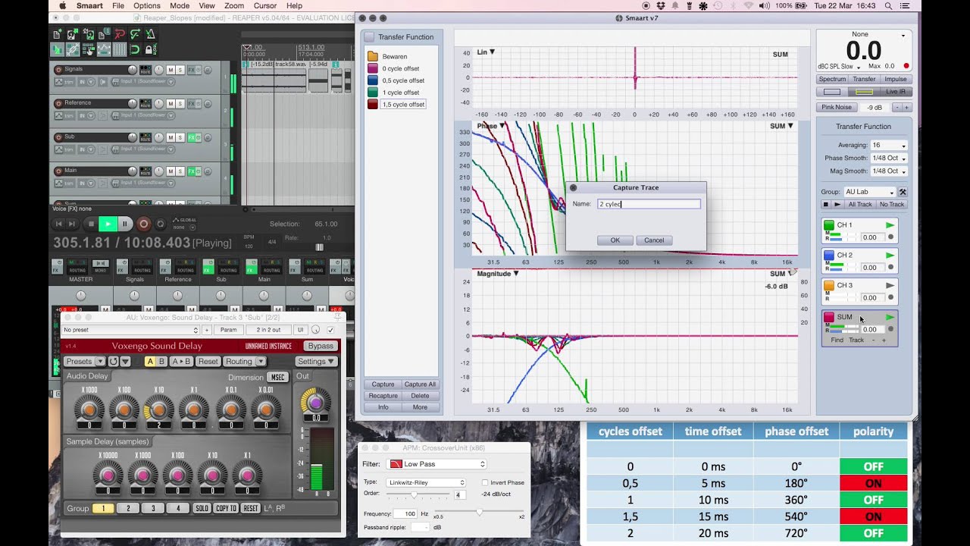
Task: Click the 1,5 cycle offset color swatch
Action: point(373,105)
